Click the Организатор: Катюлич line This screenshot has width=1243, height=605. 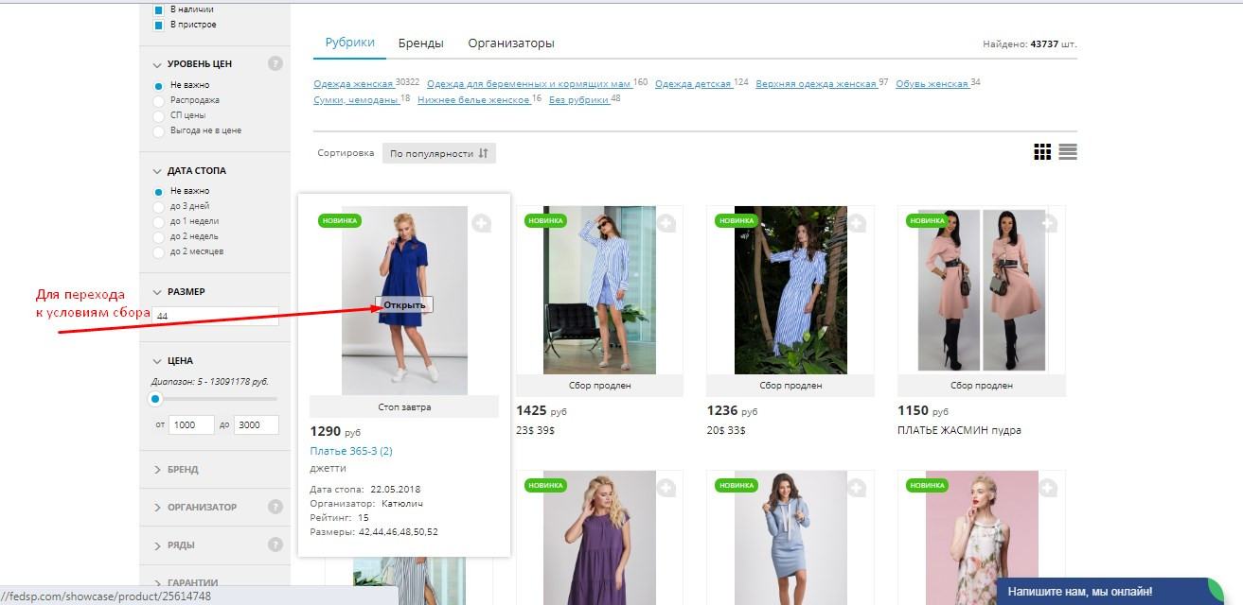pyautogui.click(x=366, y=504)
